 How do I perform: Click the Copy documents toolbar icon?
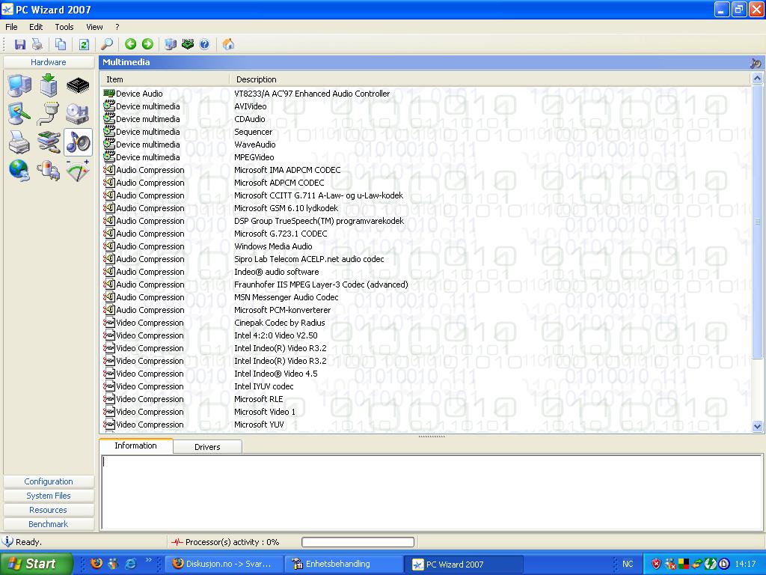[61, 44]
